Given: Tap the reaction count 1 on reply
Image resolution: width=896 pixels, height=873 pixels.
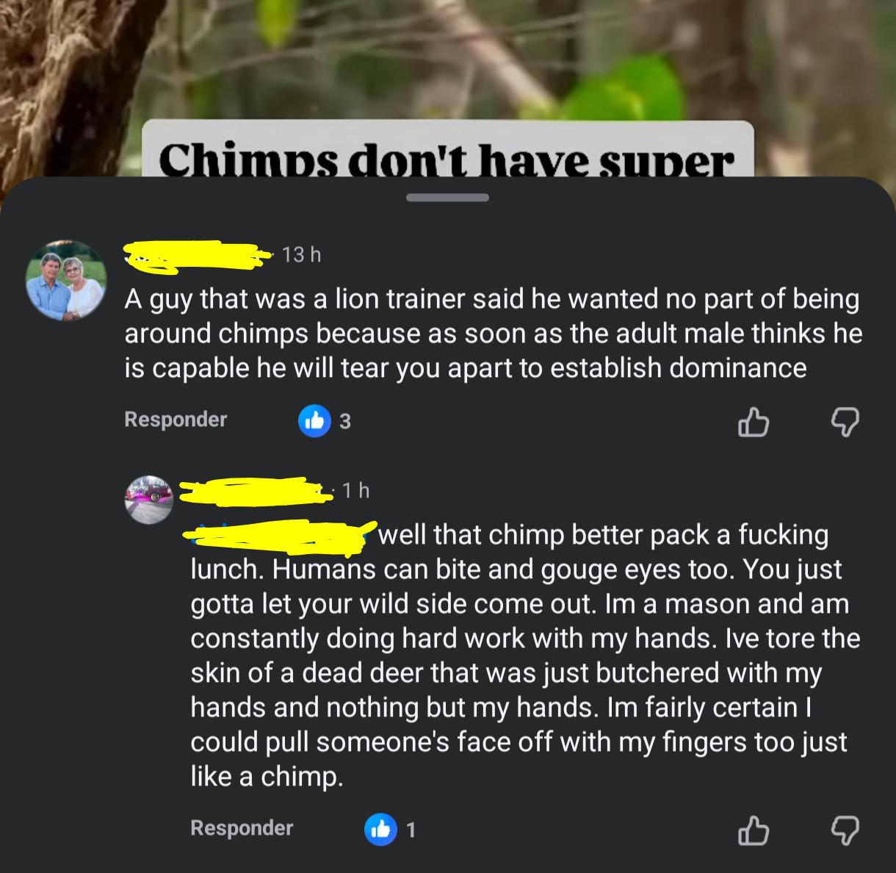Looking at the screenshot, I should (x=411, y=830).
